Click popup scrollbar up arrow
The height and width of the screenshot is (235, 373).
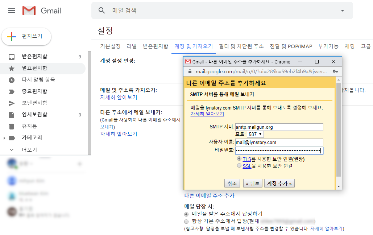[x=339, y=80]
